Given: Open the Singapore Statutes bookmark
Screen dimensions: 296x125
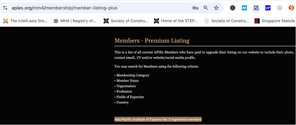Looking at the screenshot, I should [275, 21].
